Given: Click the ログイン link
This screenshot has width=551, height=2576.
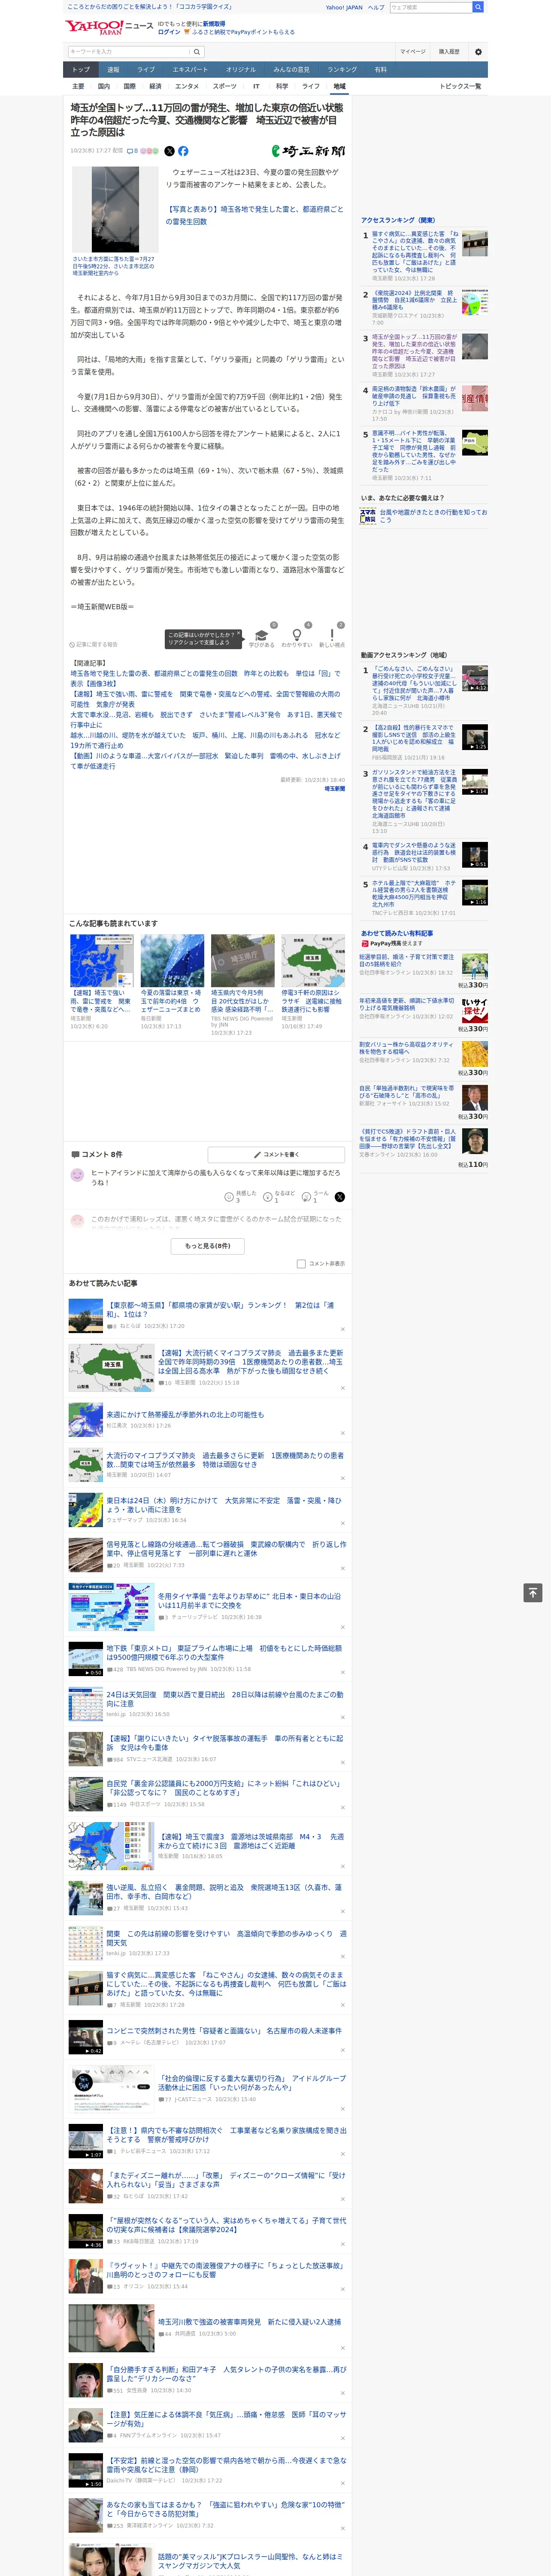Looking at the screenshot, I should pos(169,32).
